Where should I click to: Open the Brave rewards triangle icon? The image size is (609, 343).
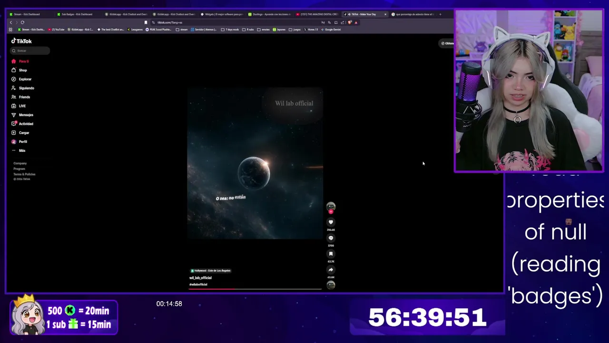(356, 22)
